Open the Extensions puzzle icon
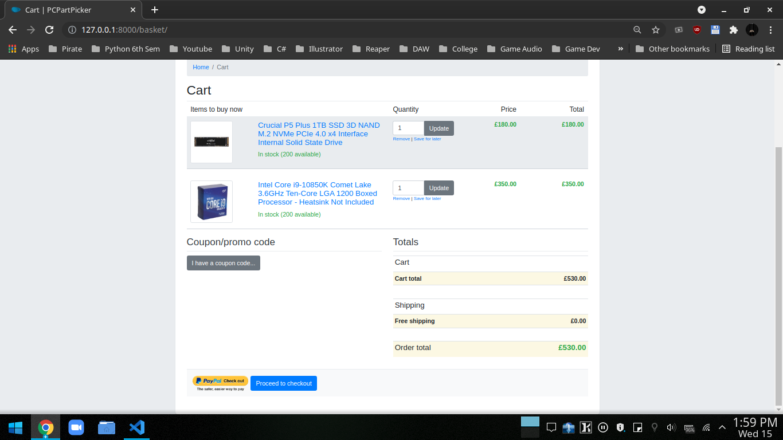This screenshot has width=783, height=440. click(734, 30)
